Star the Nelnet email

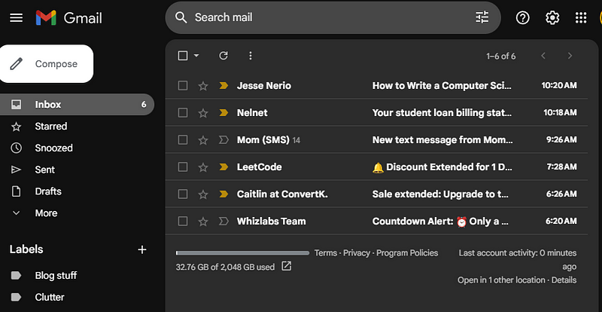[203, 113]
